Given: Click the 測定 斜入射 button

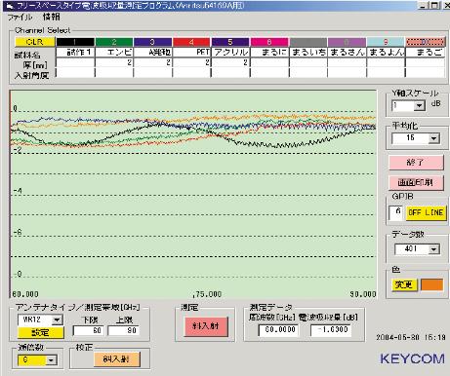Looking at the screenshot, I should (x=206, y=326).
